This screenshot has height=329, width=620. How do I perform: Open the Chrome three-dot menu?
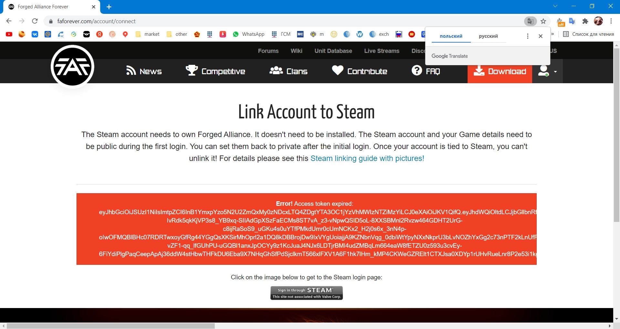(611, 21)
